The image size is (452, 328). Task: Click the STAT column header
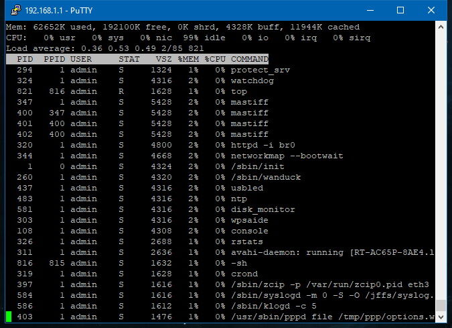(x=129, y=59)
